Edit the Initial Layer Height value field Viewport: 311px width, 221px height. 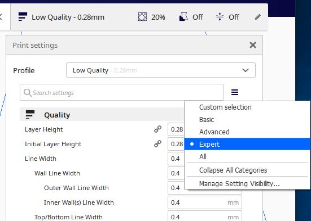click(176, 144)
